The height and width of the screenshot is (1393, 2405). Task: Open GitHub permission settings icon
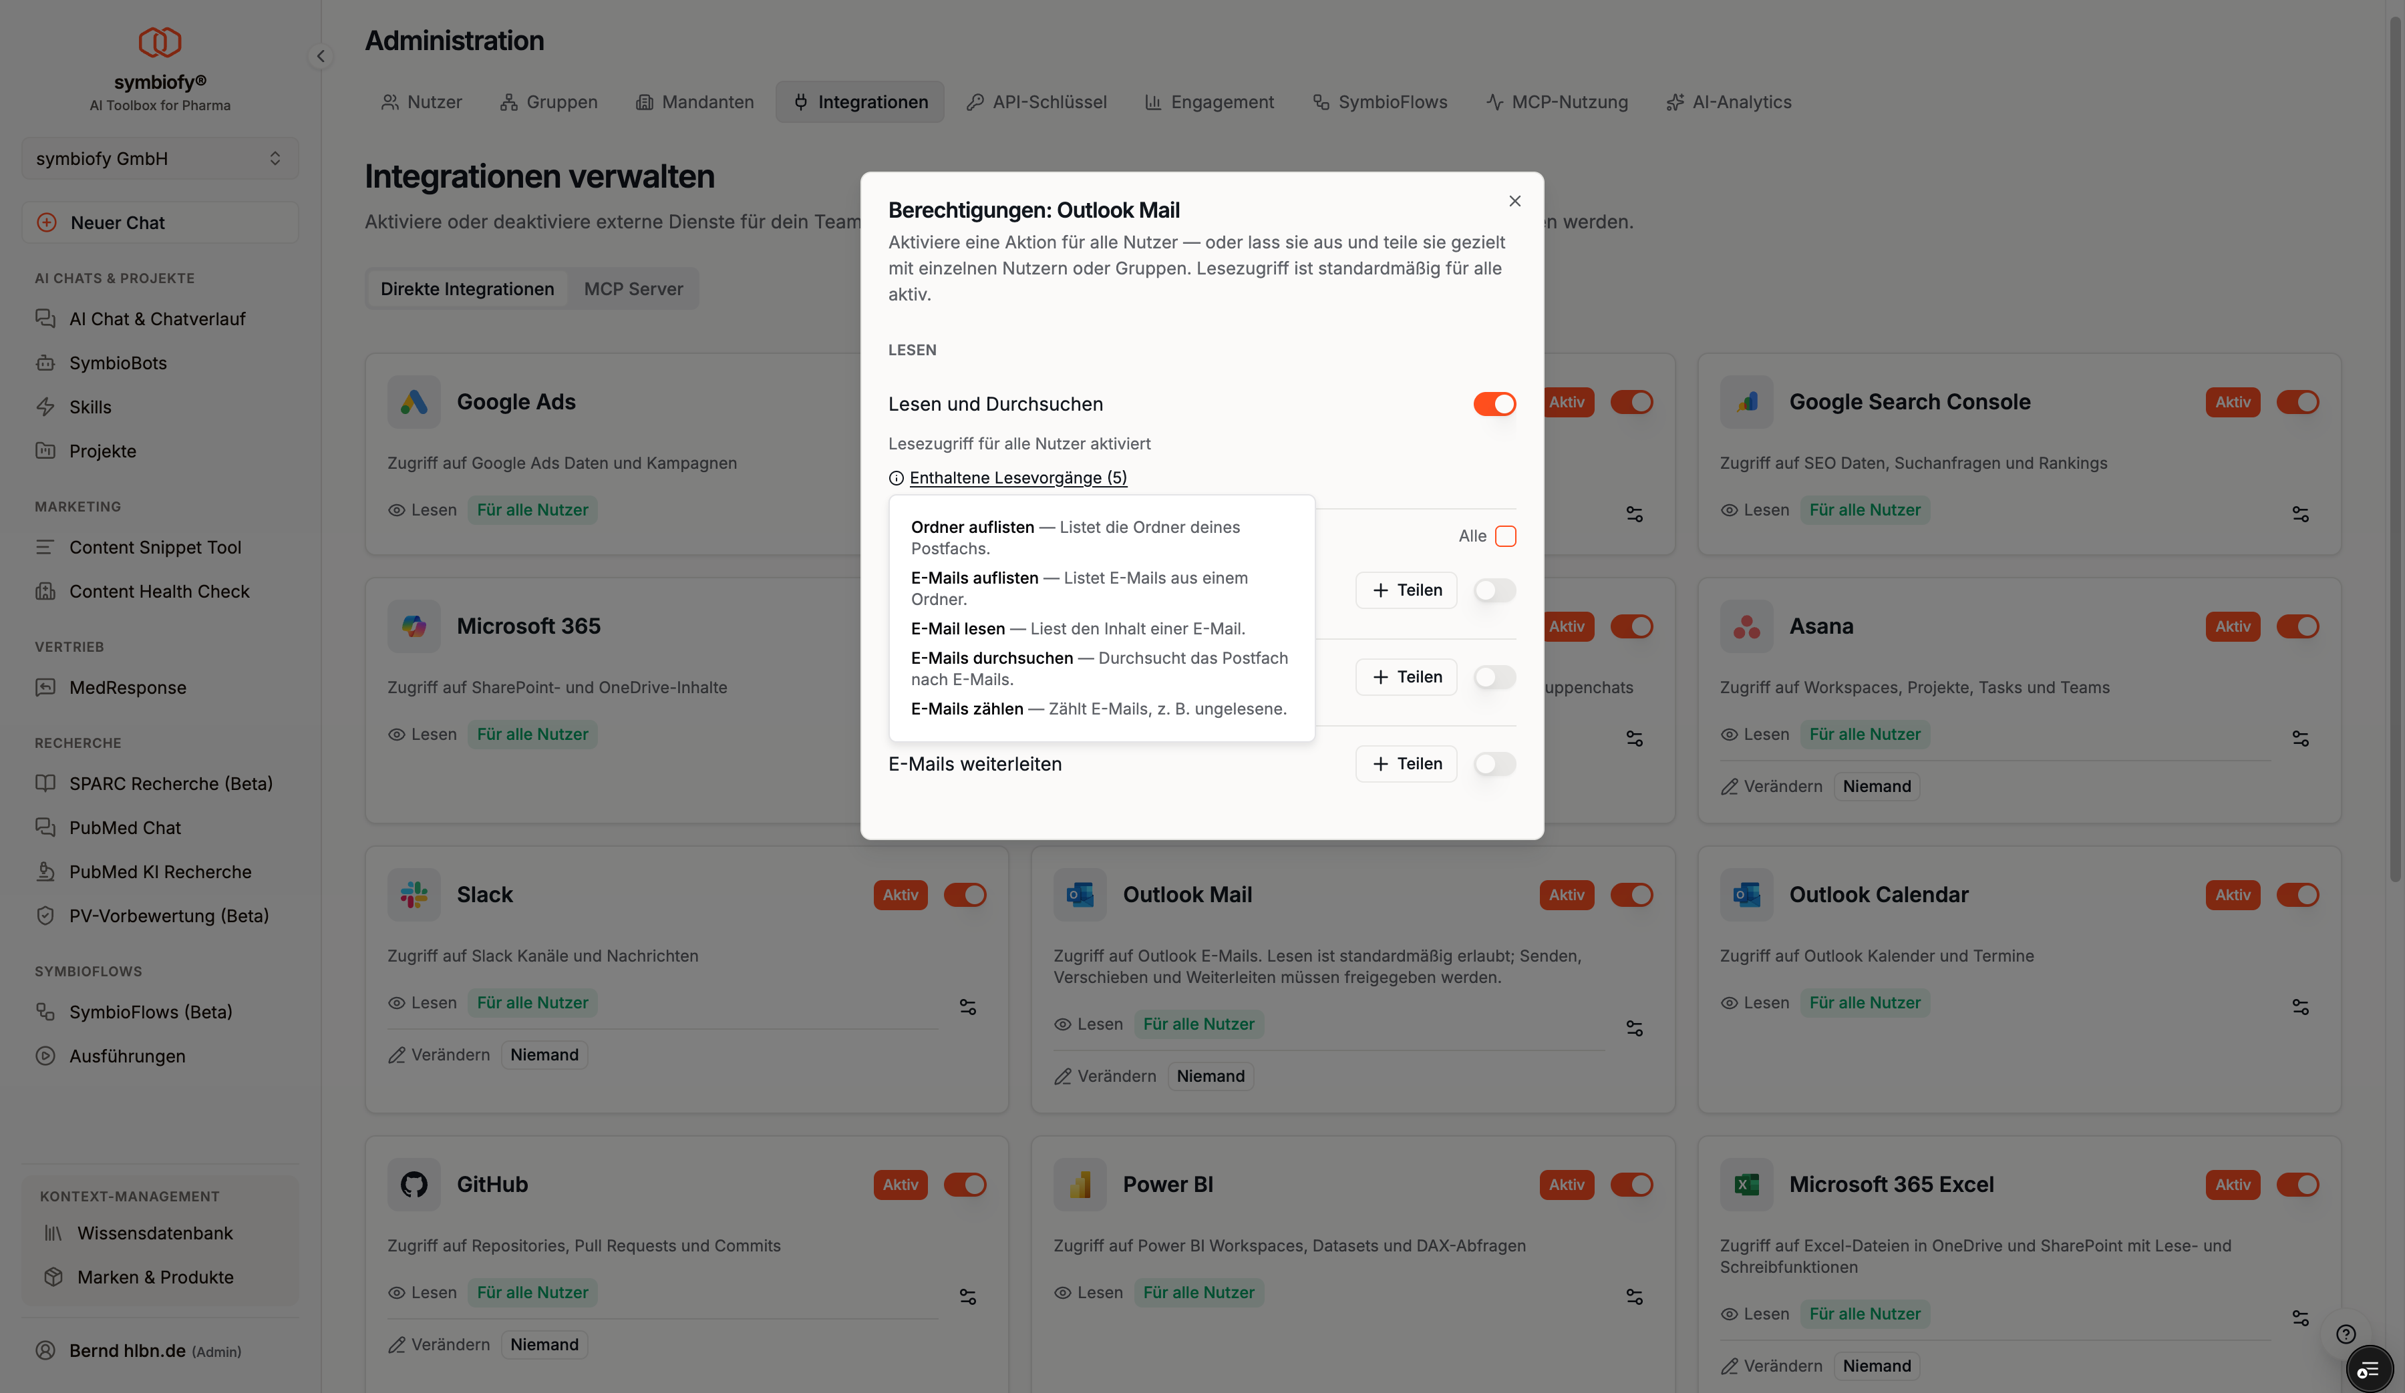(x=968, y=1297)
